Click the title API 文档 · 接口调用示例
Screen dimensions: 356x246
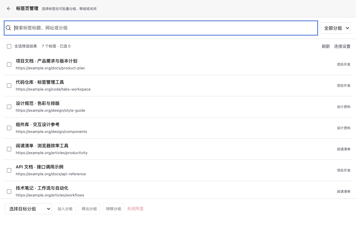point(39,167)
